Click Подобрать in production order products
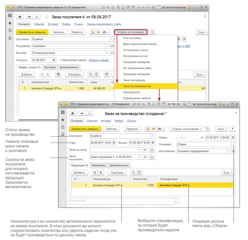Viewport: 248px width, 240px height. click(117, 172)
